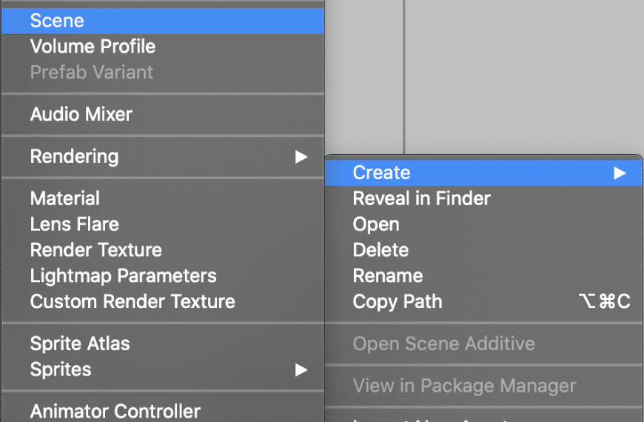Choose Delete from the context menu

point(483,249)
